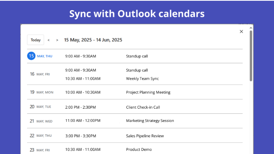
Task: Click the '22 MAY, THU' date label
Action: coord(41,136)
